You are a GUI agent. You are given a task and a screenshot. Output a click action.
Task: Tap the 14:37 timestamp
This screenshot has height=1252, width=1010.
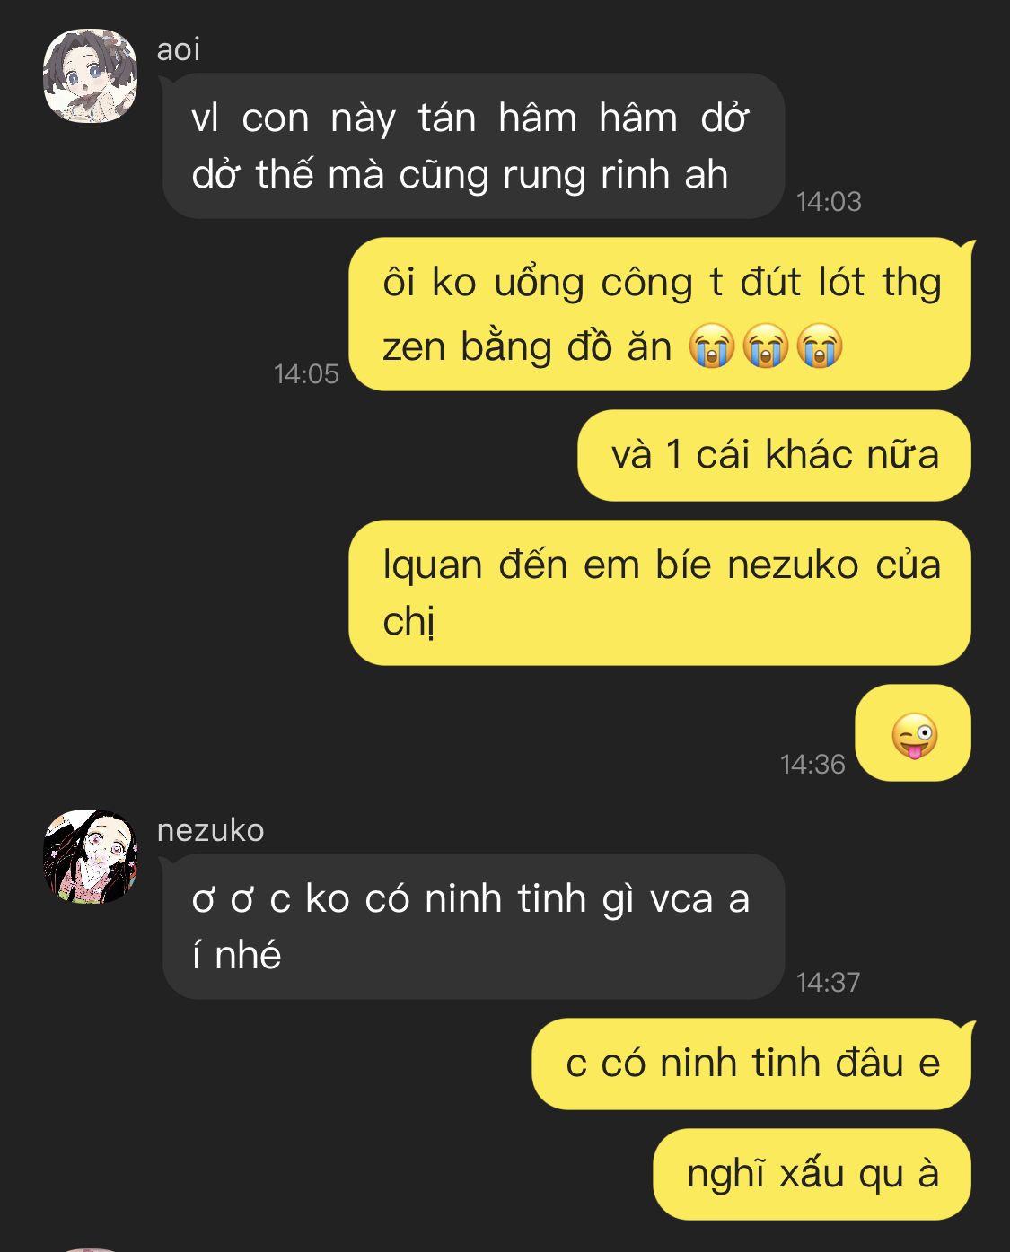tap(828, 983)
